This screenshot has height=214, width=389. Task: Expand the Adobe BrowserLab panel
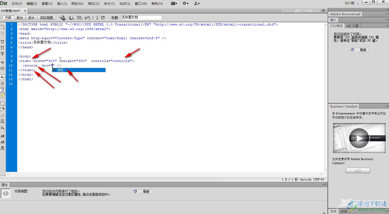pos(345,14)
